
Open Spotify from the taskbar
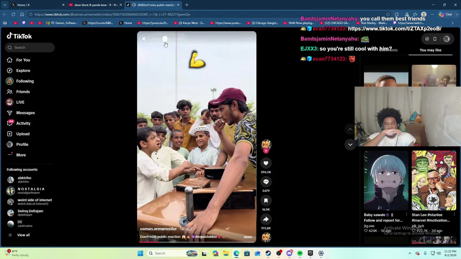[300, 254]
